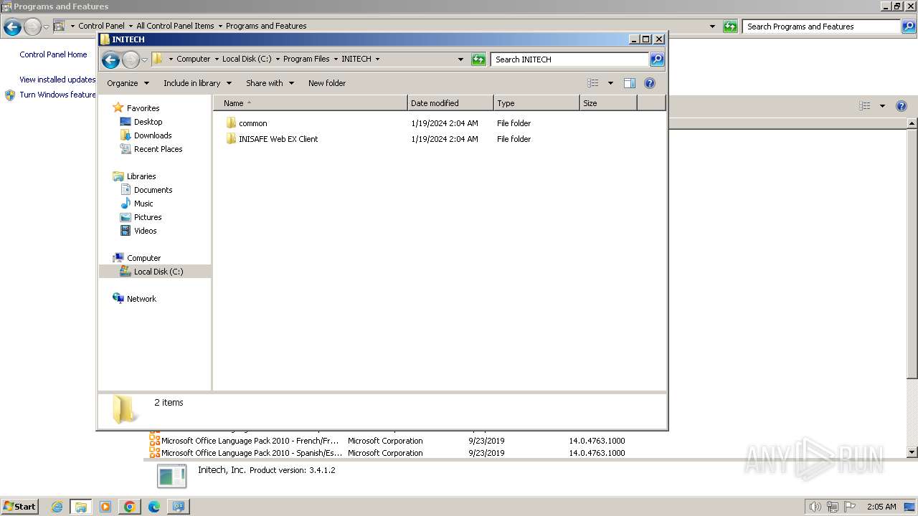Select Downloads in Favorites
Screen dimensions: 918x516
(153, 135)
